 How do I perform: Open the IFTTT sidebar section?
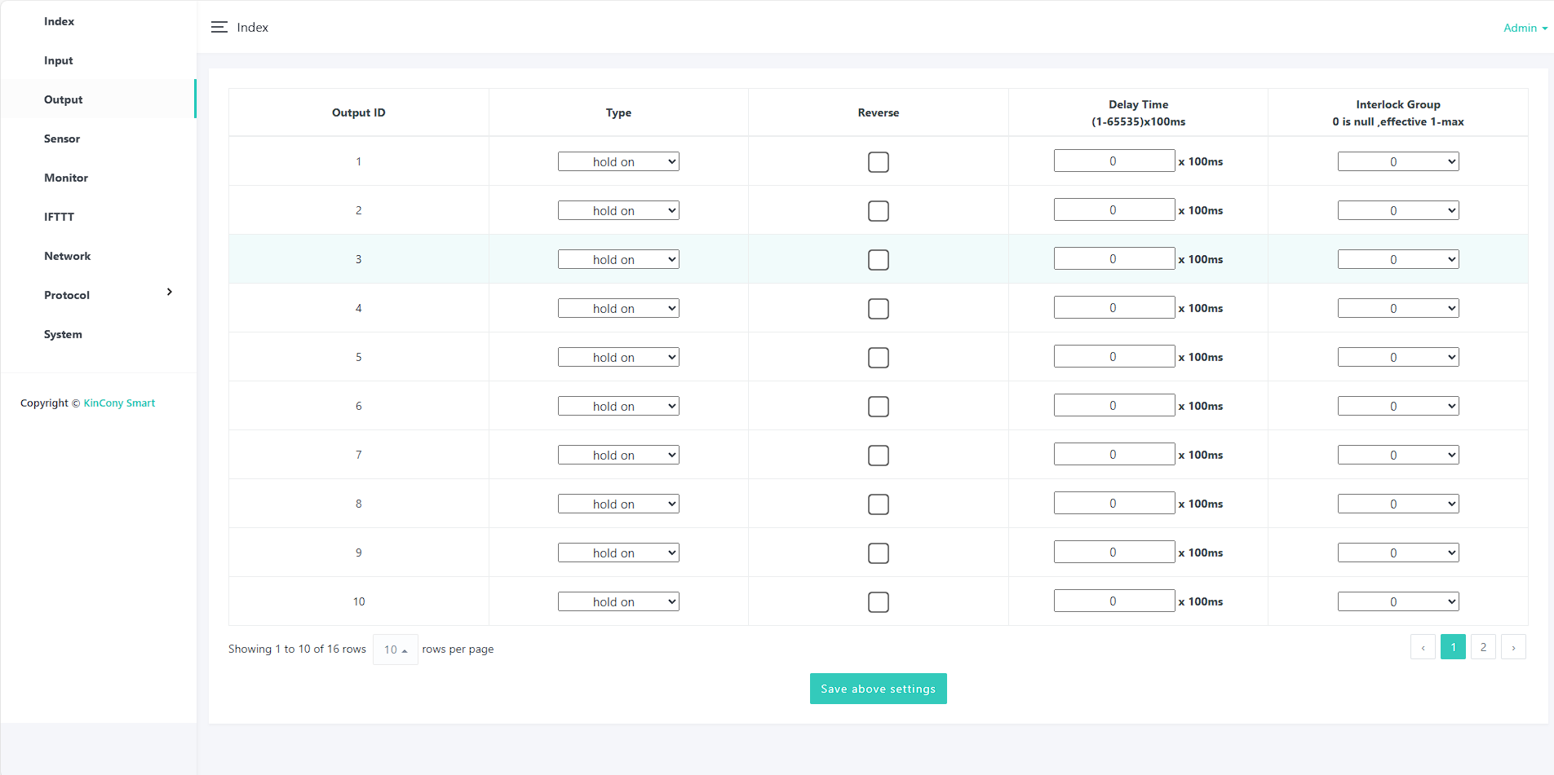[59, 217]
